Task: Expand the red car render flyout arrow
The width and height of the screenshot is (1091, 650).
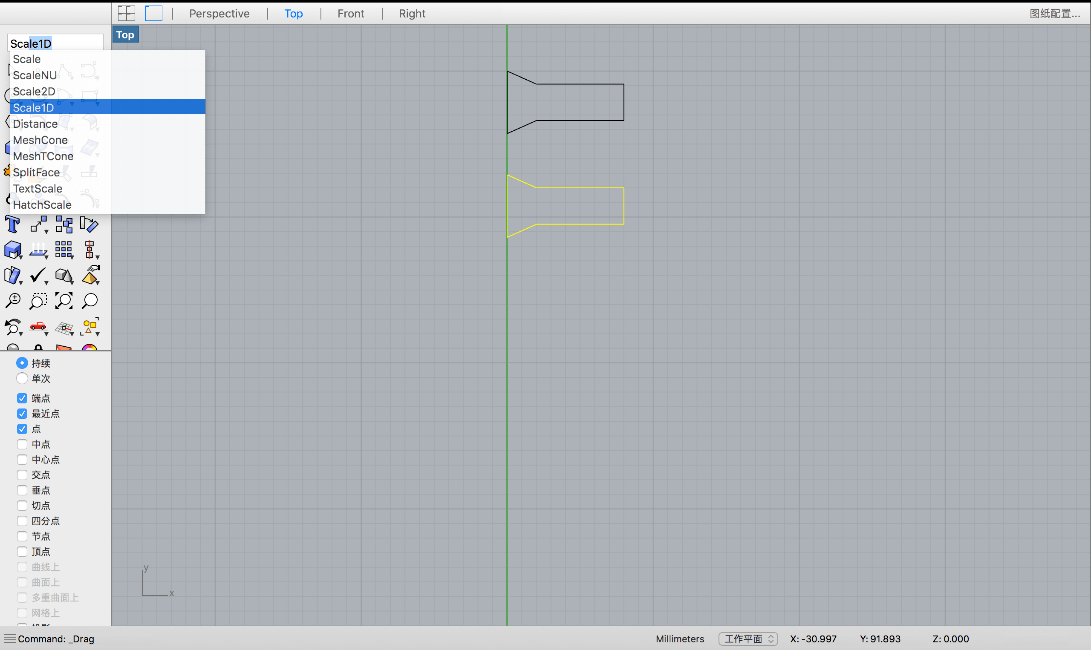Action: [x=46, y=334]
